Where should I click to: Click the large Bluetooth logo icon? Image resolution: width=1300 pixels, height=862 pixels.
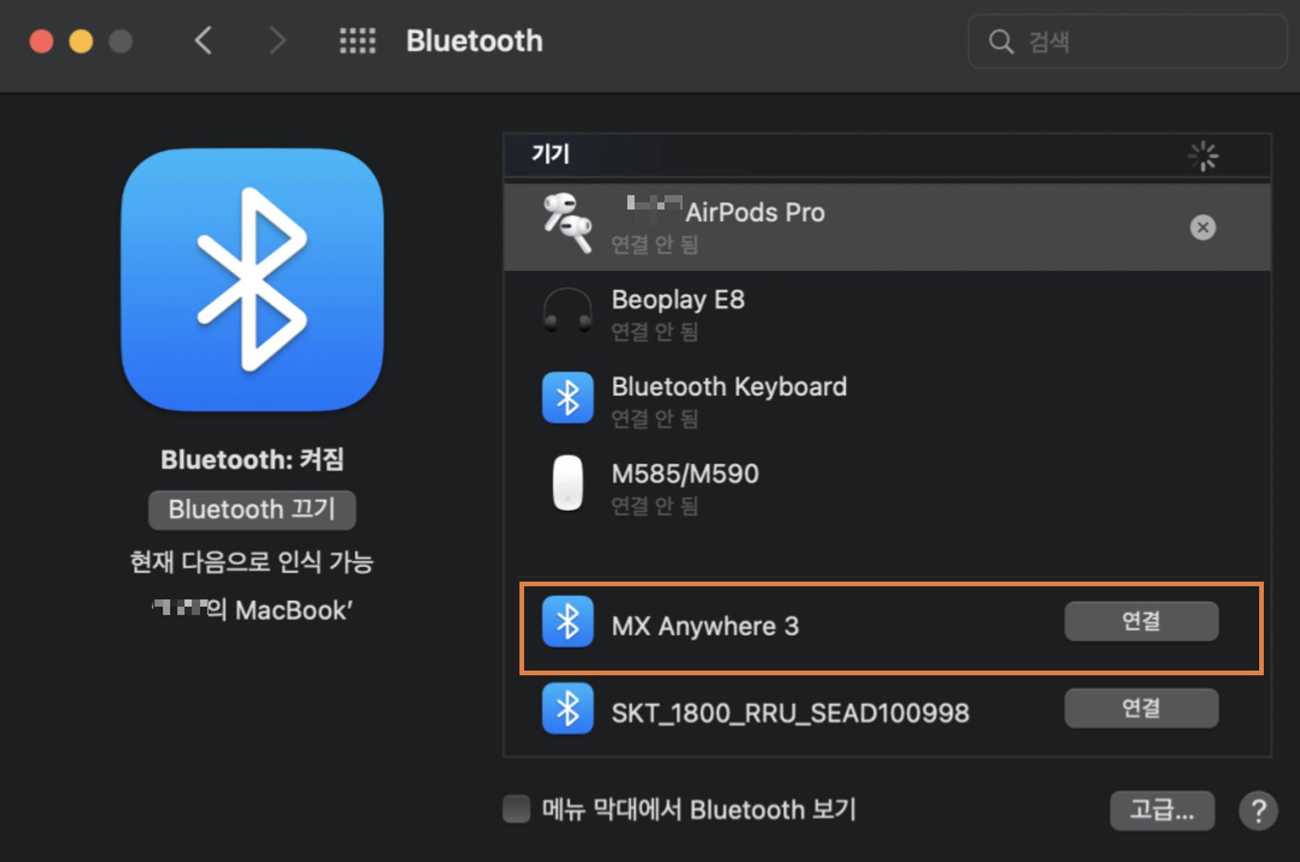pyautogui.click(x=252, y=280)
